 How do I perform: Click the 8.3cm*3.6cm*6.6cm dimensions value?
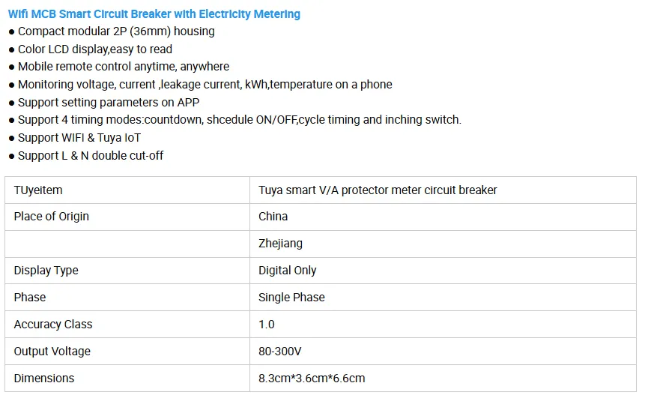[312, 379]
